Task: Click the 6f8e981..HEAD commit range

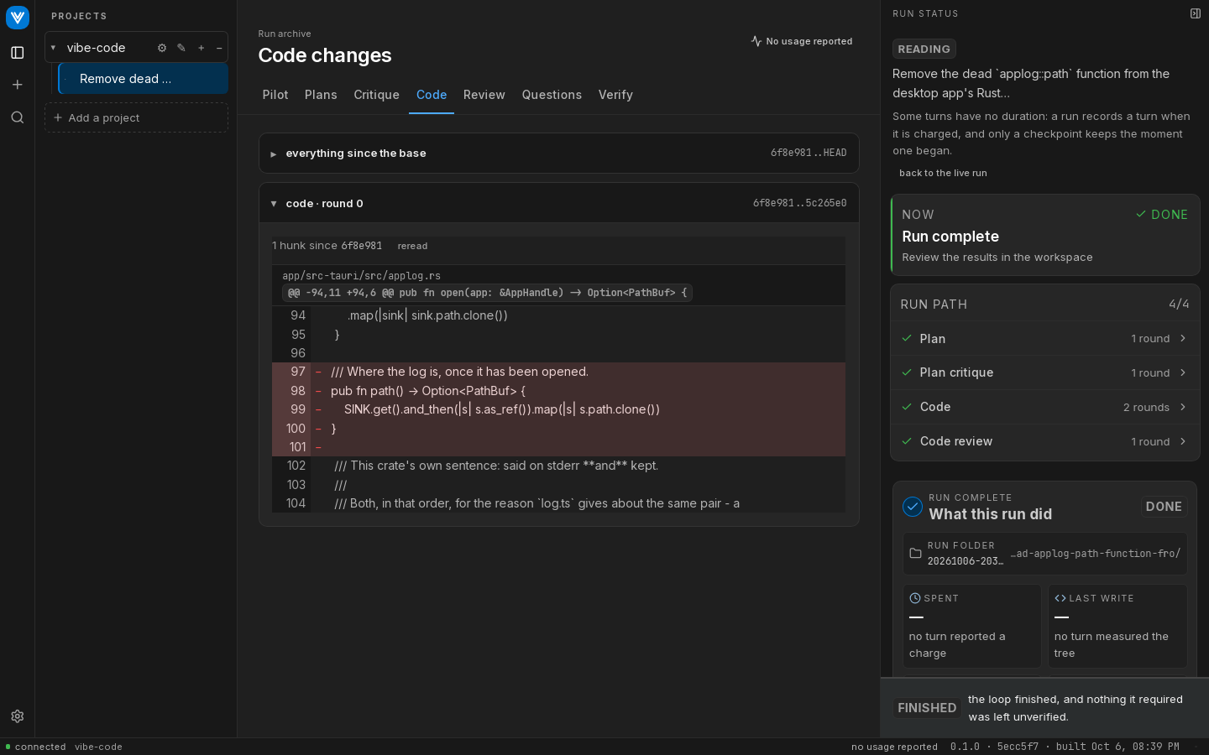Action: click(809, 153)
